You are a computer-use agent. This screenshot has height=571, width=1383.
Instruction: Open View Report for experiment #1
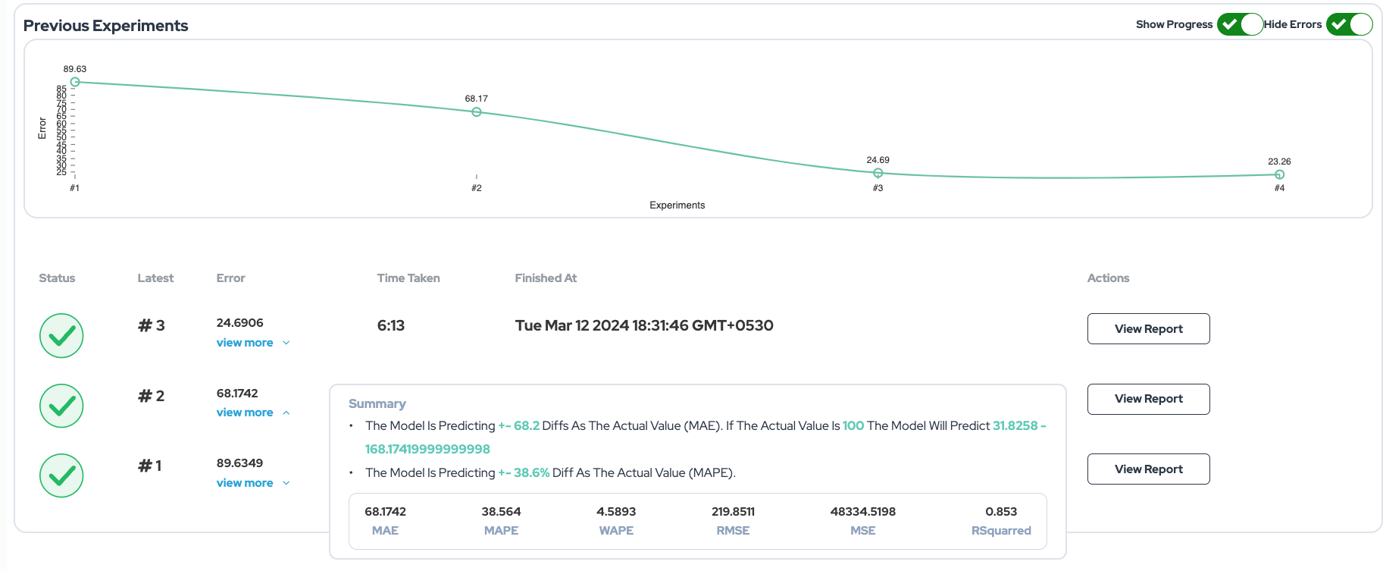click(x=1148, y=469)
